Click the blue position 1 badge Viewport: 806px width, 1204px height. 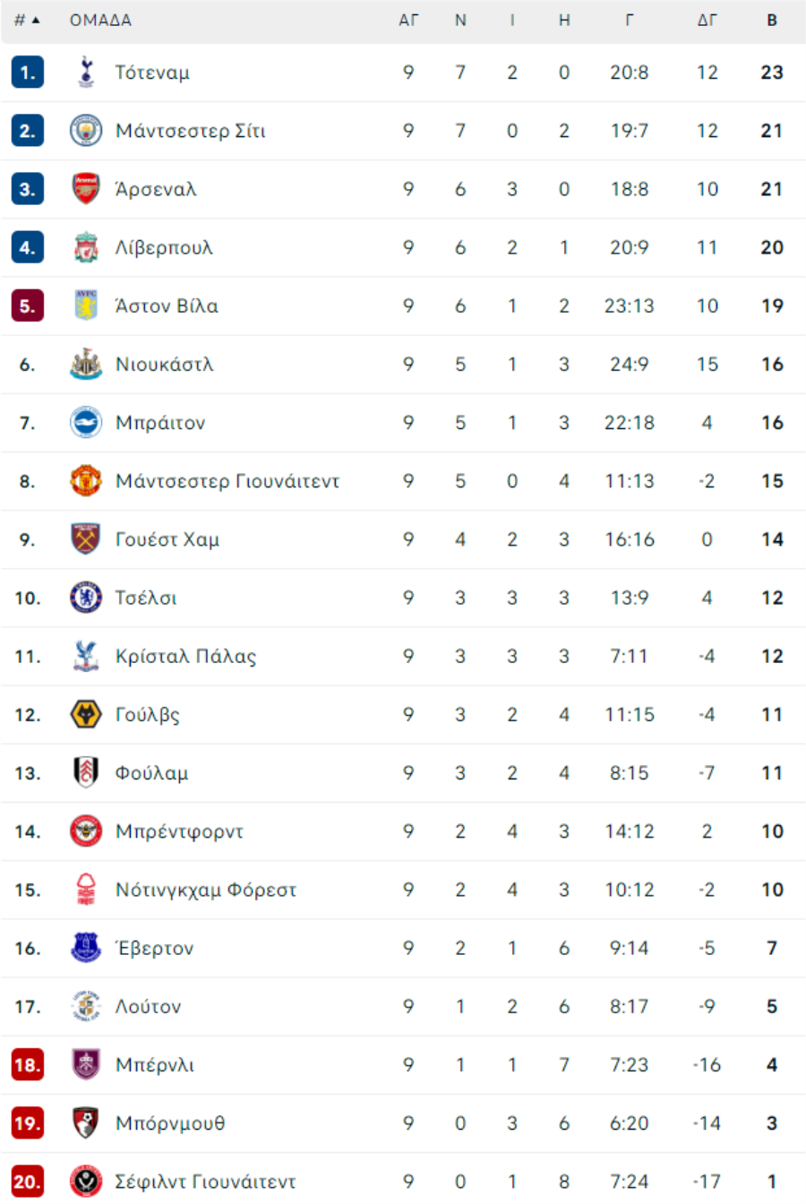pyautogui.click(x=28, y=73)
